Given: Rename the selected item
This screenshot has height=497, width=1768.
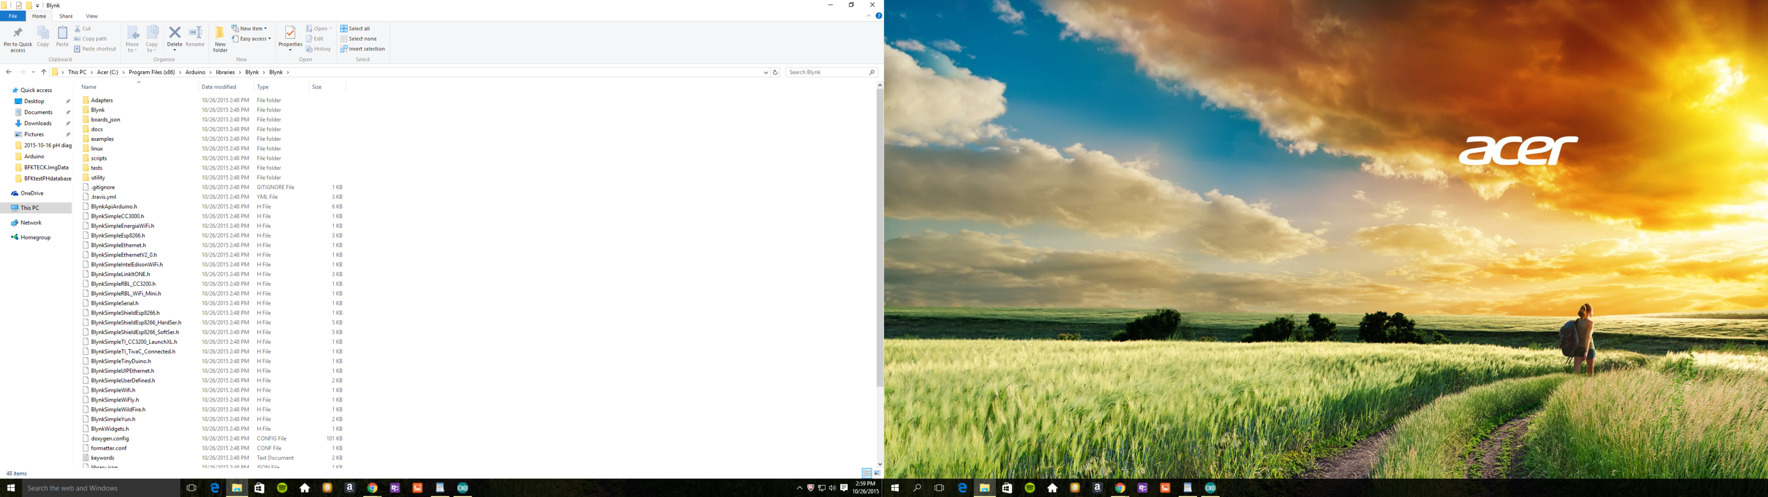Looking at the screenshot, I should 195,36.
